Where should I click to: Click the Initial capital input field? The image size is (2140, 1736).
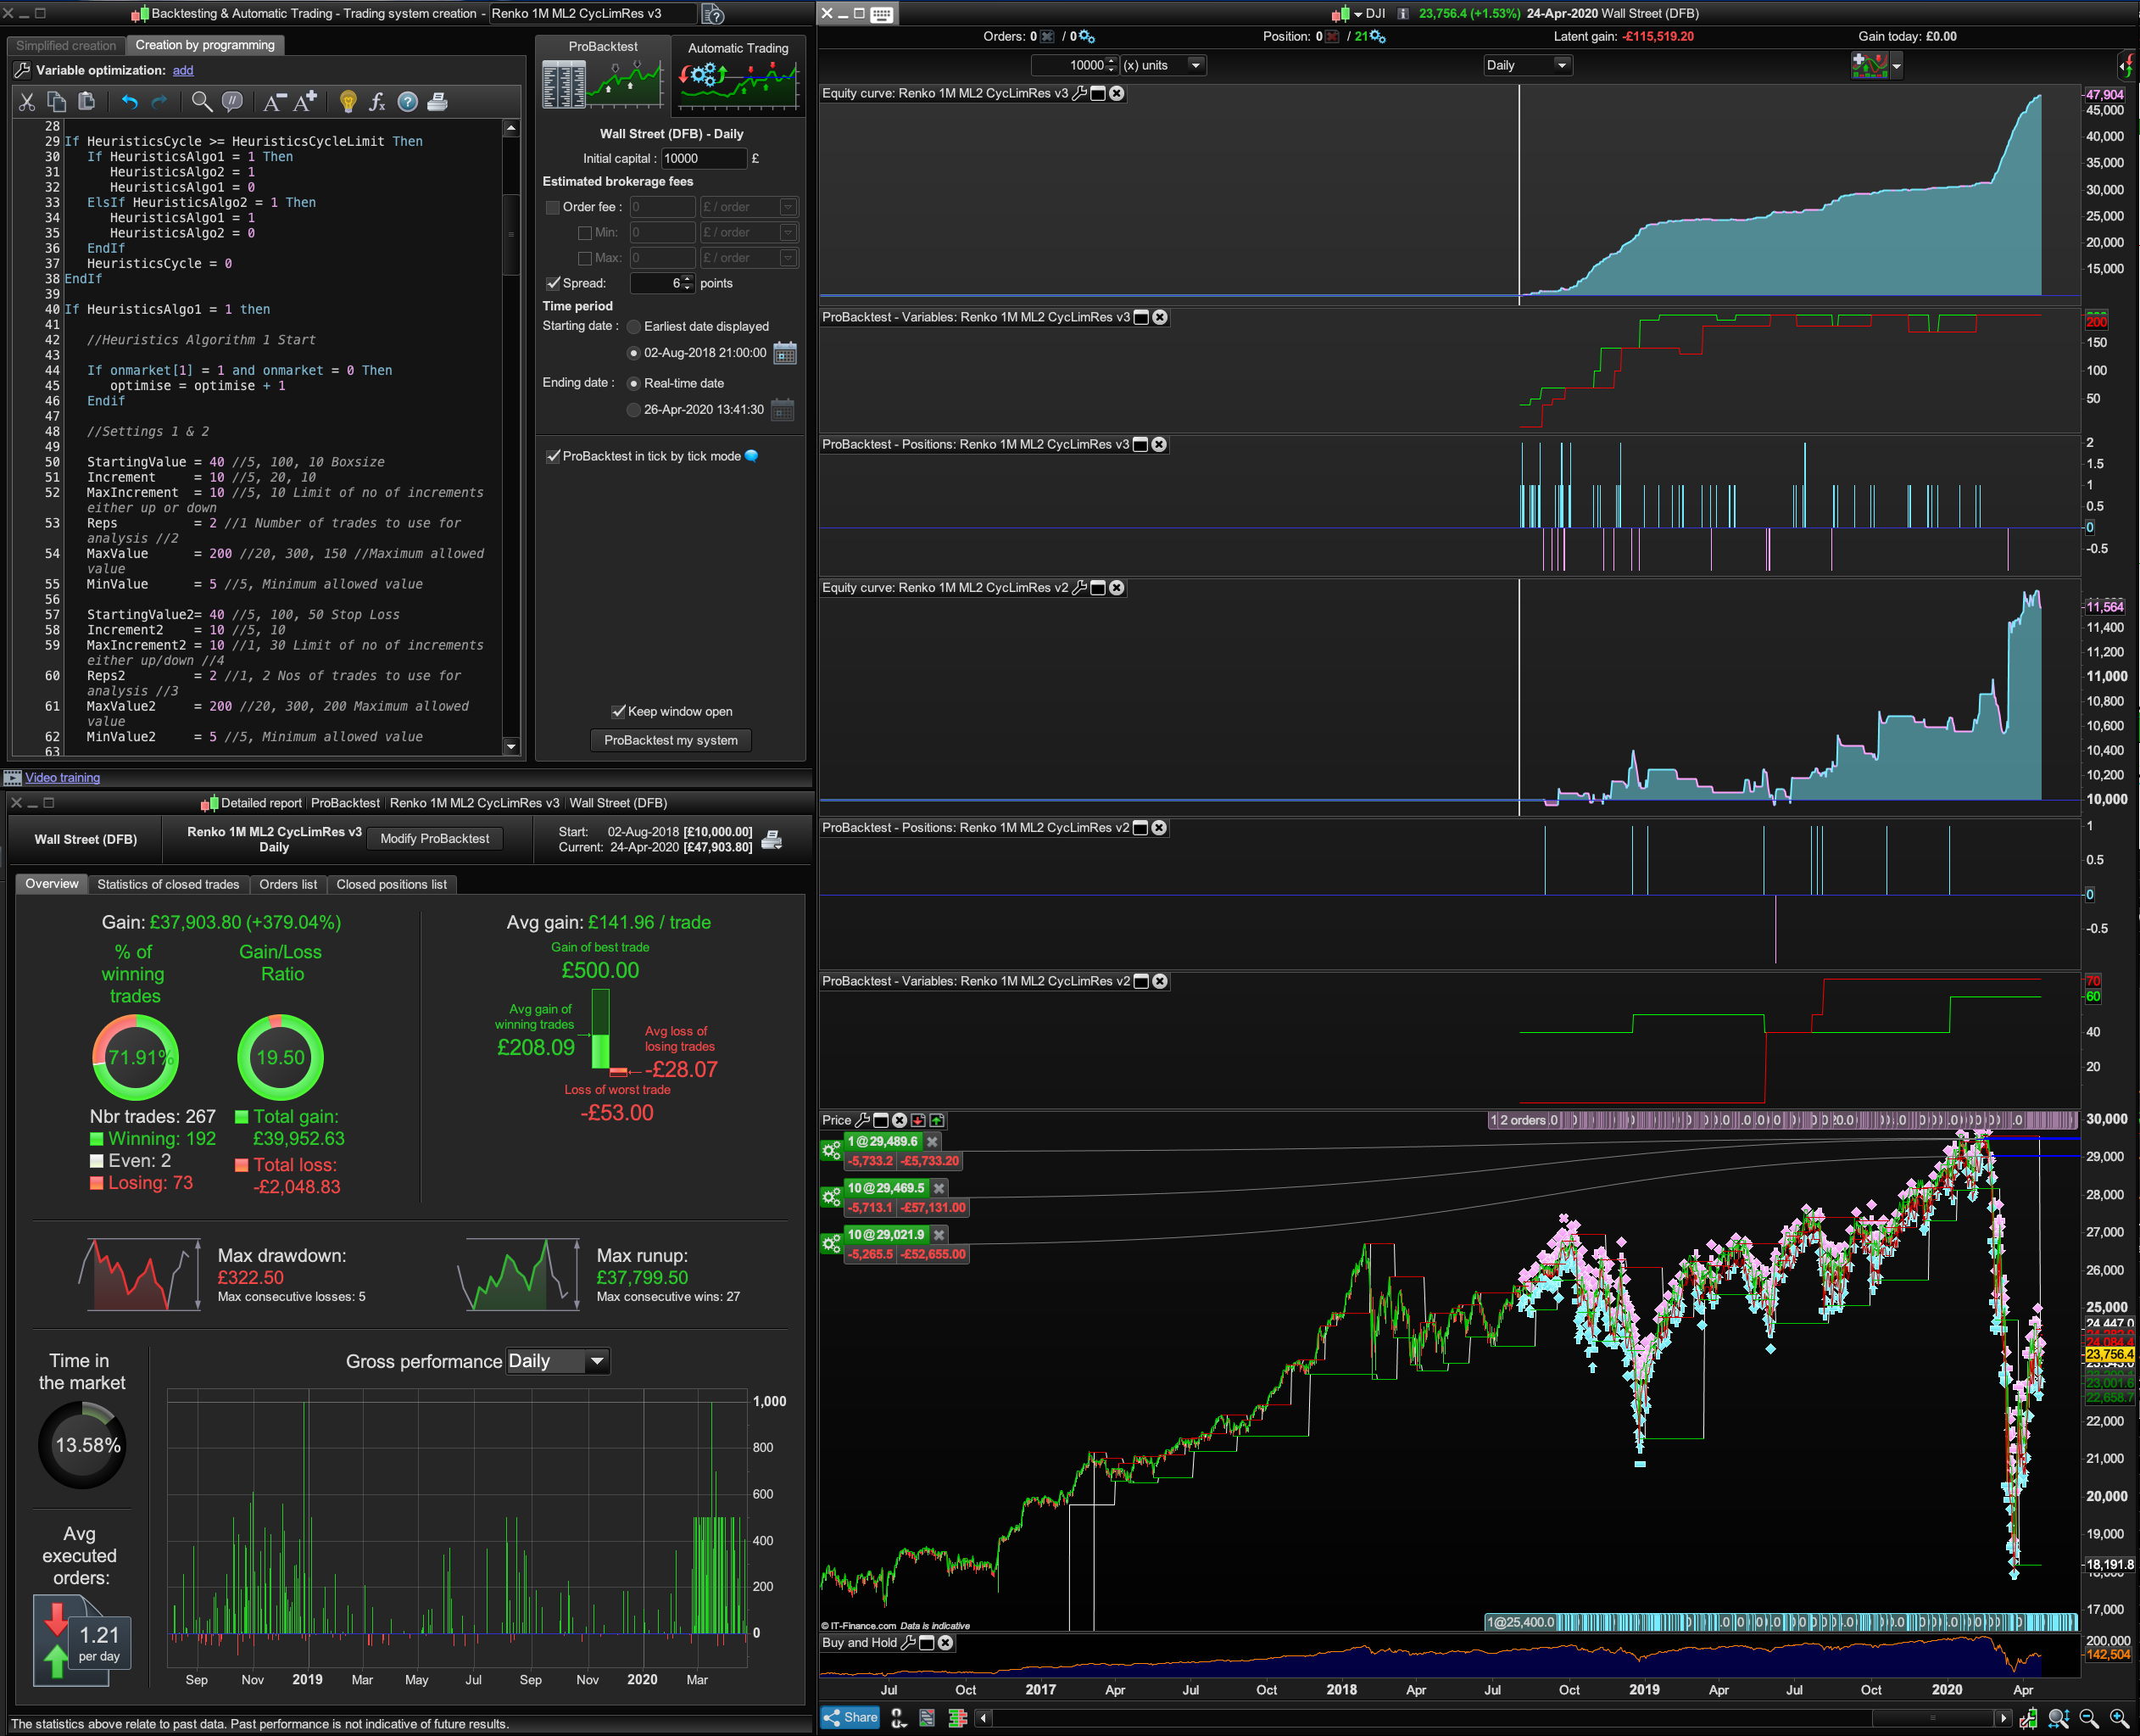pyautogui.click(x=703, y=158)
